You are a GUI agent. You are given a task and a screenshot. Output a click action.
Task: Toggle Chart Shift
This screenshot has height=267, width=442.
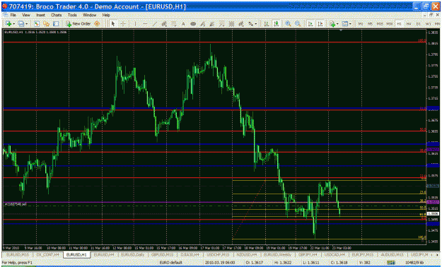[x=320, y=24]
